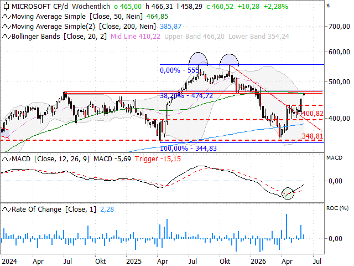Image resolution: width=354 pixels, height=266 pixels.
Task: Click the green circle on MACD crossover
Action: 288,193
